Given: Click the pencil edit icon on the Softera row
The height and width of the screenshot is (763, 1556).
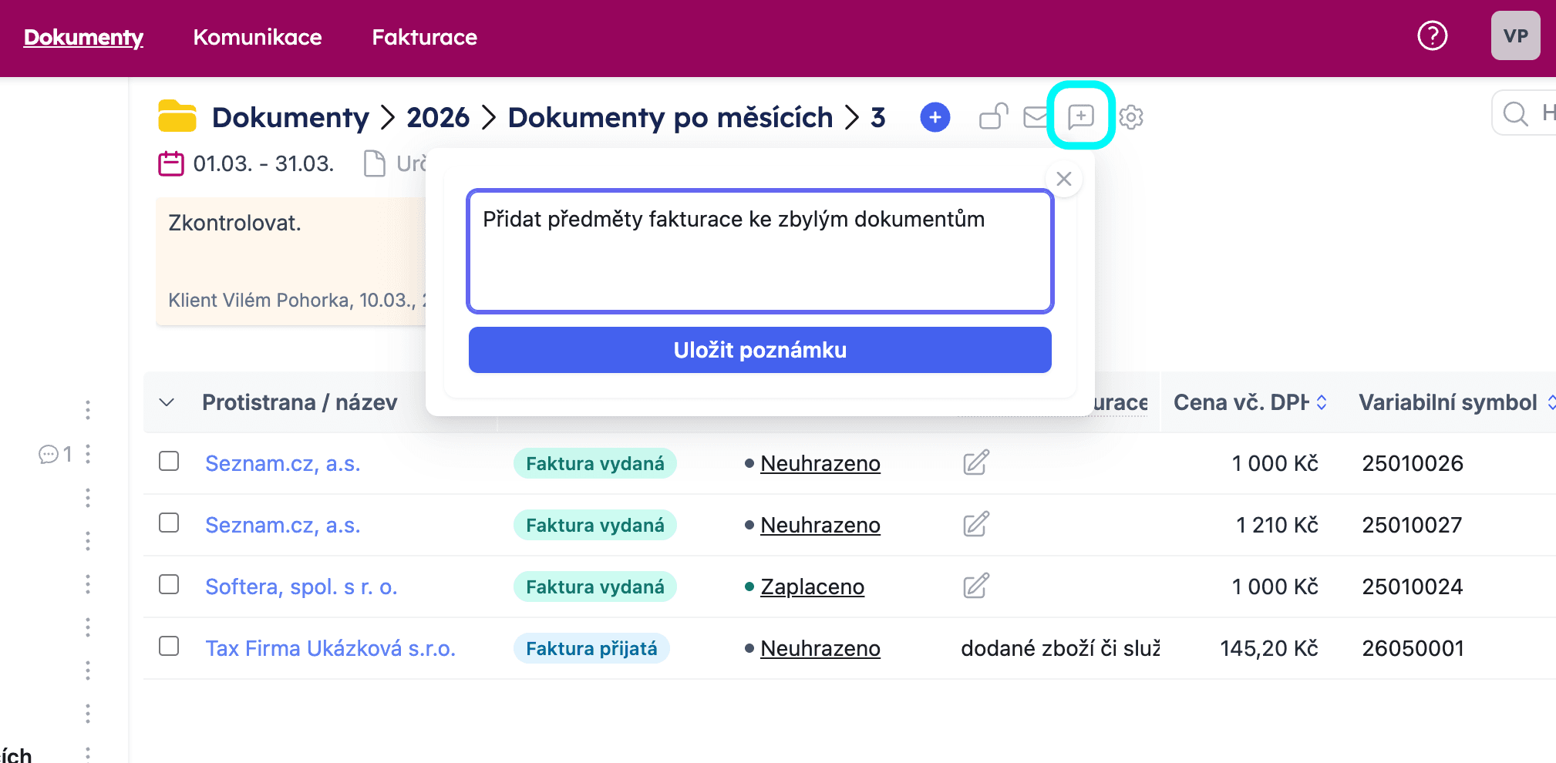Looking at the screenshot, I should click(975, 586).
